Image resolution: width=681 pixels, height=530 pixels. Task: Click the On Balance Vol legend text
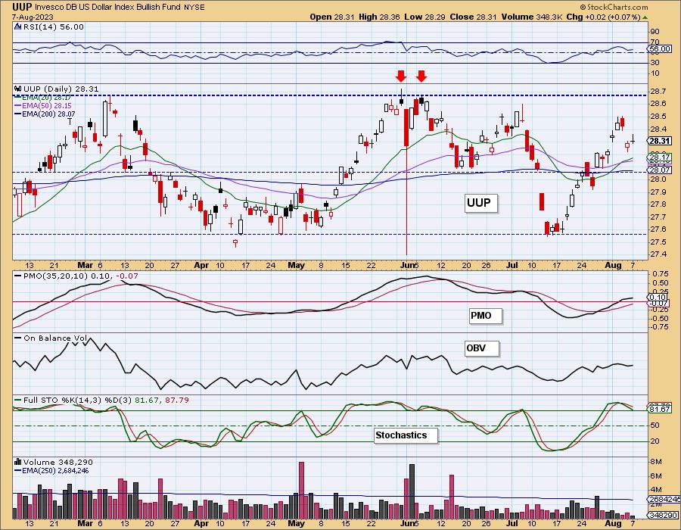55,338
